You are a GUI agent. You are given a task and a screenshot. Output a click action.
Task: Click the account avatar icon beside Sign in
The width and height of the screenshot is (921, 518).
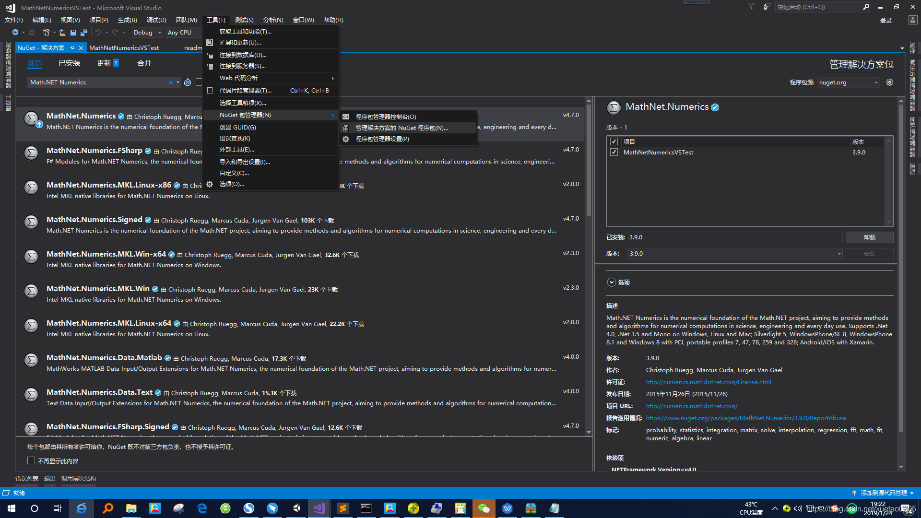(913, 20)
